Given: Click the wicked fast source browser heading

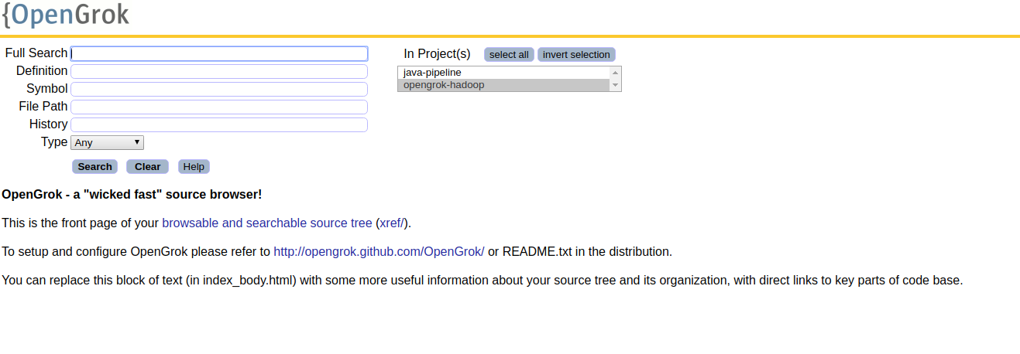Looking at the screenshot, I should (x=132, y=194).
